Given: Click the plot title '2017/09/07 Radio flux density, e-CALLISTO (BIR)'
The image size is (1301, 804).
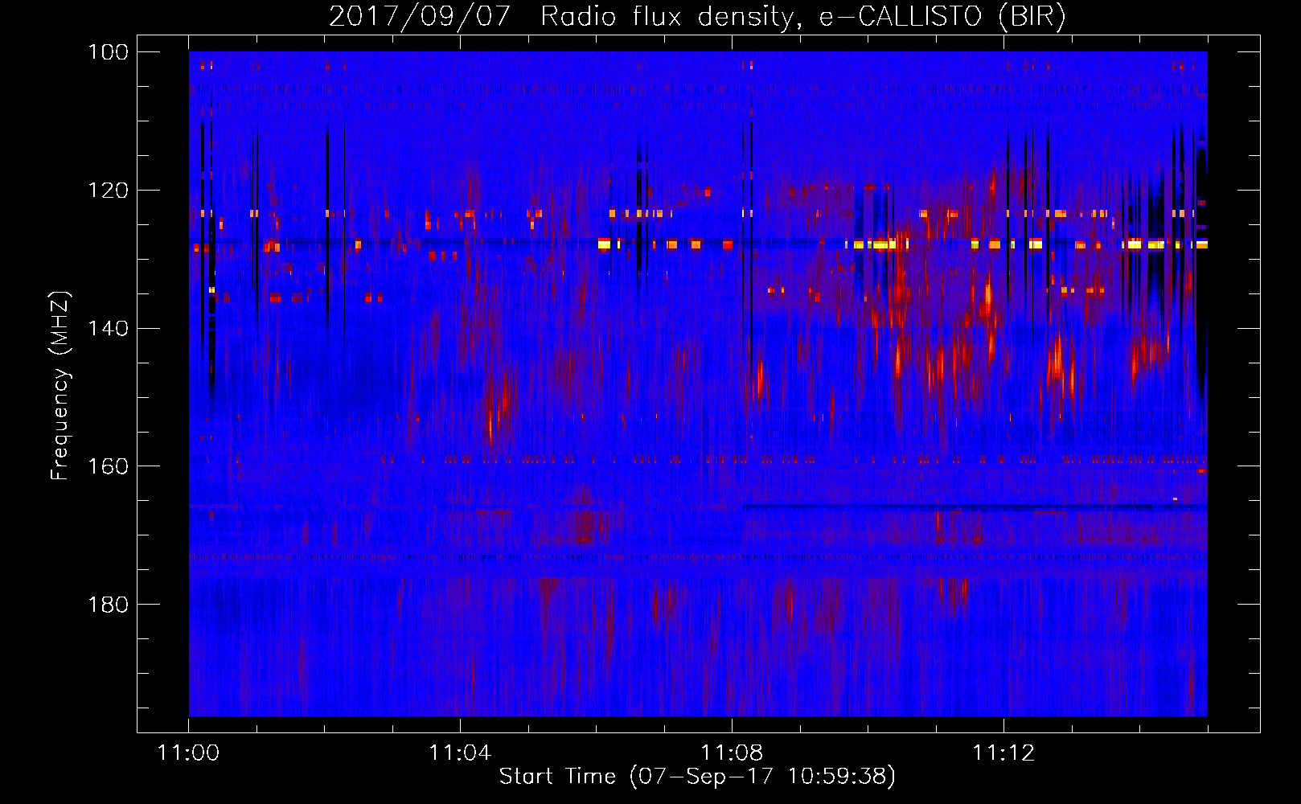Looking at the screenshot, I should pos(697,16).
